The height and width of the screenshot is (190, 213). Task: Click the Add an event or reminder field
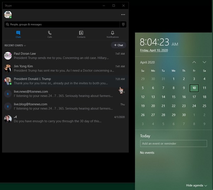(x=173, y=143)
